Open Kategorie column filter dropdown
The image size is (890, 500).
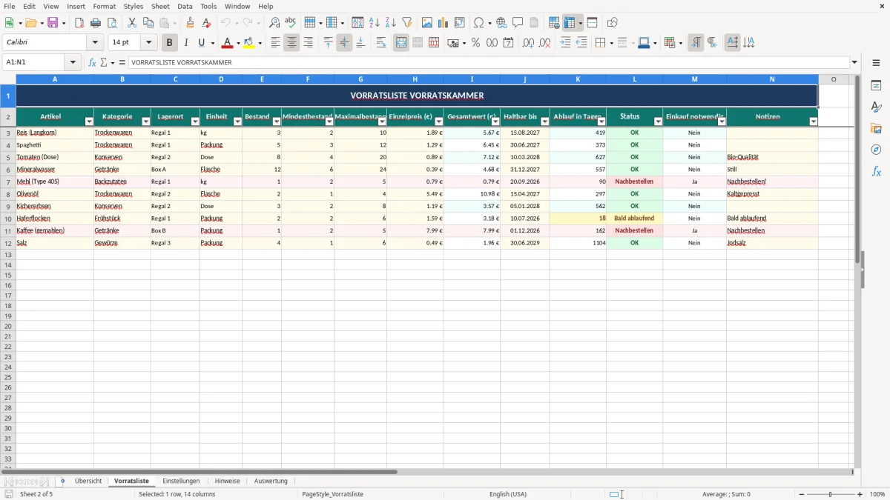(x=145, y=121)
